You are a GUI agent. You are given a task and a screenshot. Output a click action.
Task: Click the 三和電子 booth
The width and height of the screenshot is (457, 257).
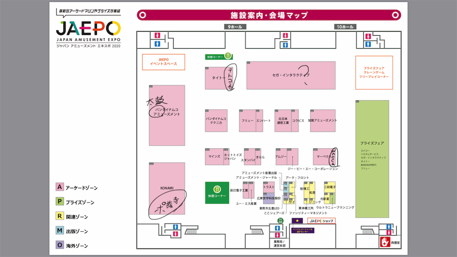pos(330,187)
